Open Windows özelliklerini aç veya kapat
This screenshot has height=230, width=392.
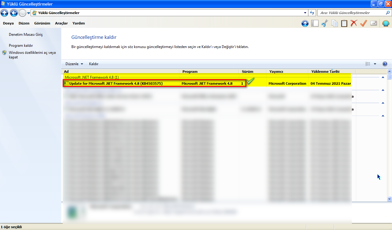tap(32, 55)
